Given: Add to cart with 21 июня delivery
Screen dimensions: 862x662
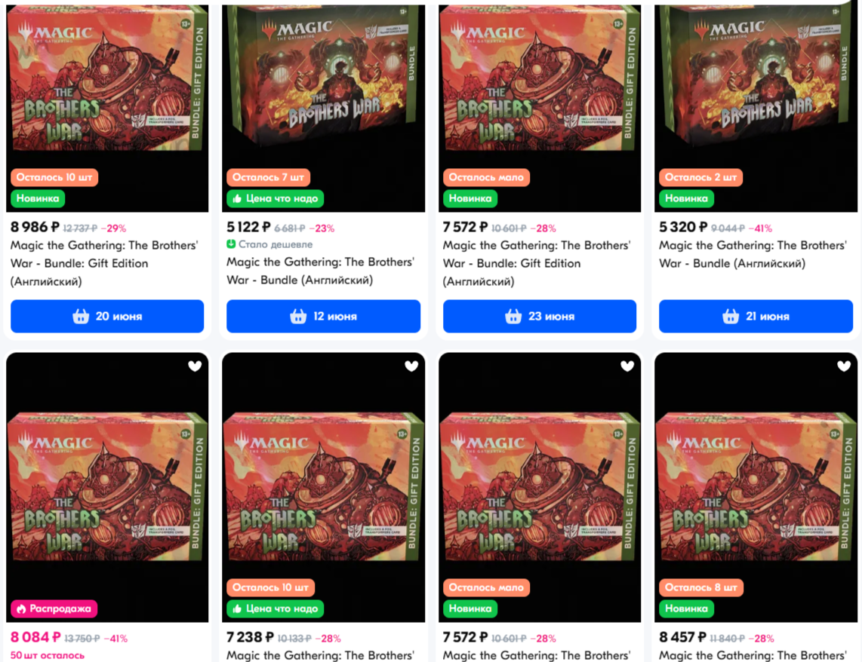Looking at the screenshot, I should pyautogui.click(x=756, y=316).
